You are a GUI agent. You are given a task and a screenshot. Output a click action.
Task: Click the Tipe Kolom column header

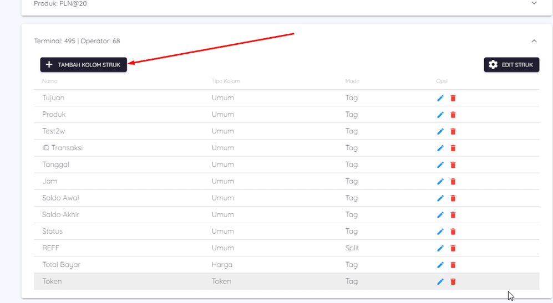225,81
